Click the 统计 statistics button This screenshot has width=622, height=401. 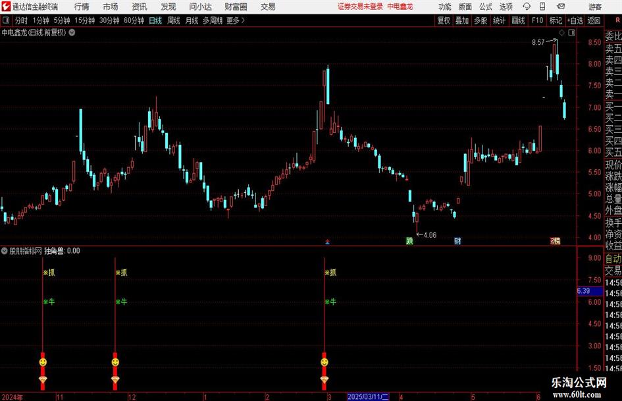[x=499, y=20]
